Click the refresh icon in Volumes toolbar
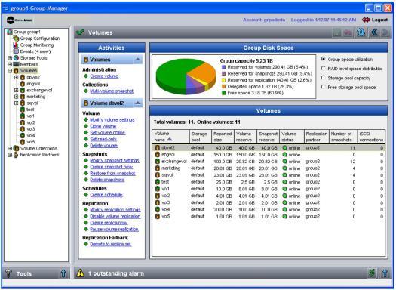Image resolution: width=396 pixels, height=290 pixels. point(361,32)
